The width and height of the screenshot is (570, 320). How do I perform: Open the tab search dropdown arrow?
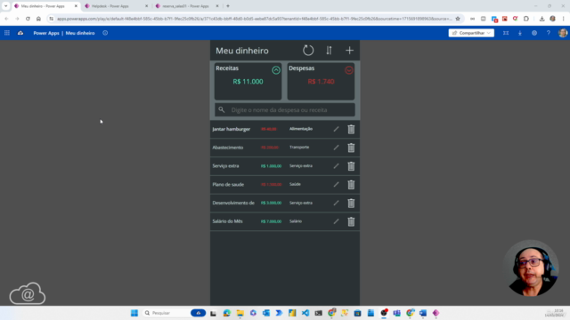coord(5,6)
